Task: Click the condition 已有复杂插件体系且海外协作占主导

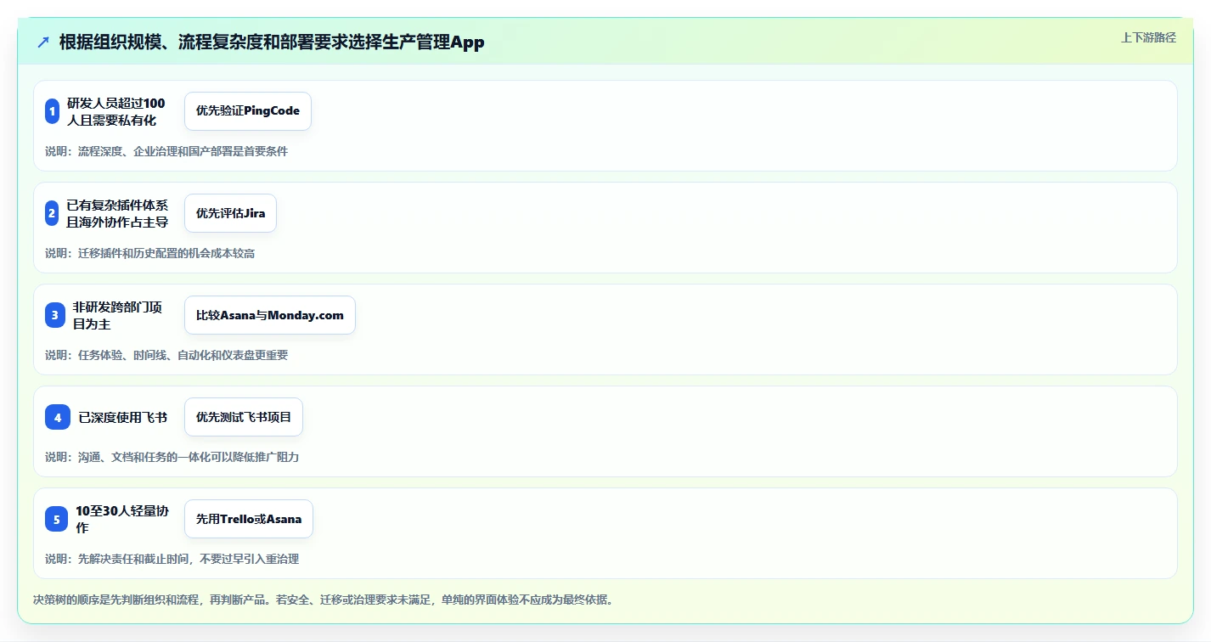Action: point(117,213)
